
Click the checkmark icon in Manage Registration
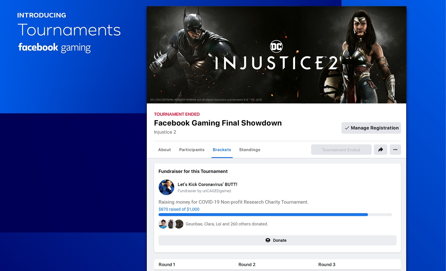click(347, 128)
